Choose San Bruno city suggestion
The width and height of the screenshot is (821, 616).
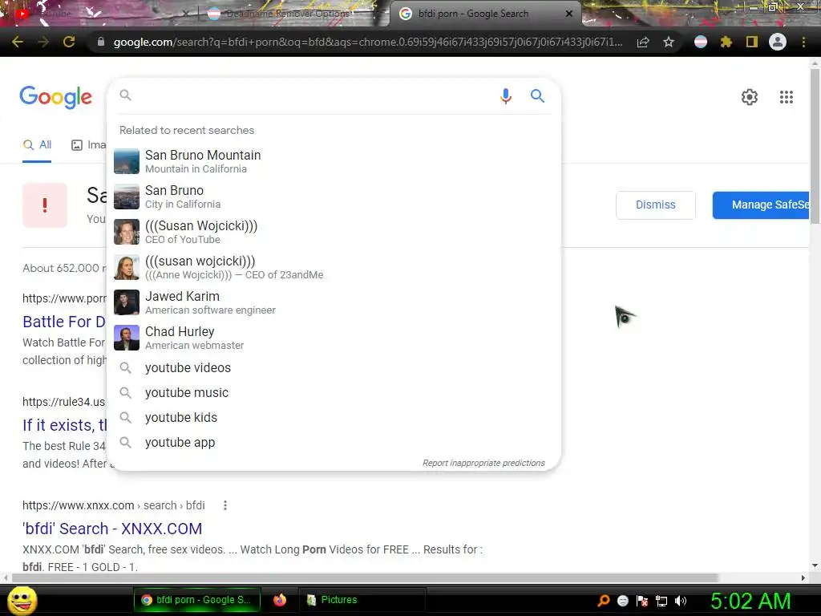coord(334,197)
